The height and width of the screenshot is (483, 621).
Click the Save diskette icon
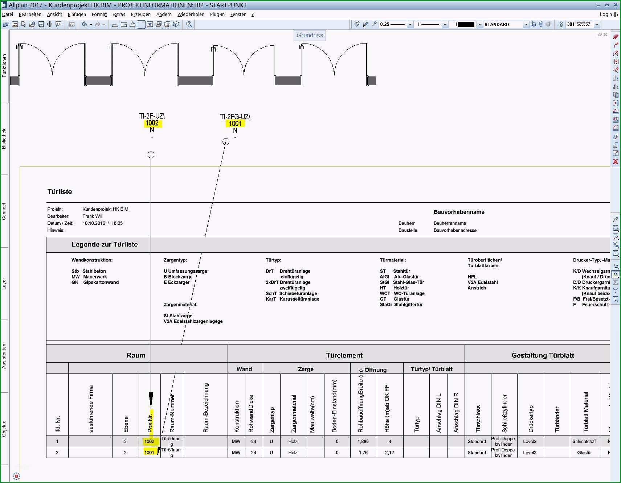(41, 24)
